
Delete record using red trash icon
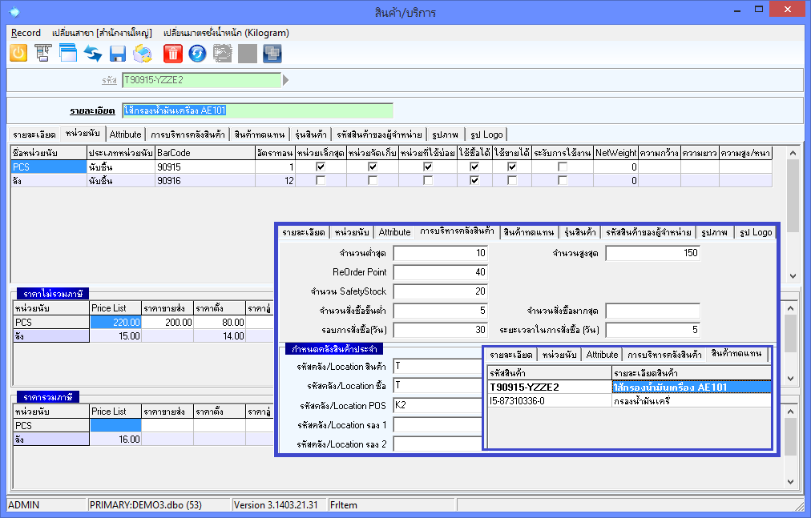(172, 54)
